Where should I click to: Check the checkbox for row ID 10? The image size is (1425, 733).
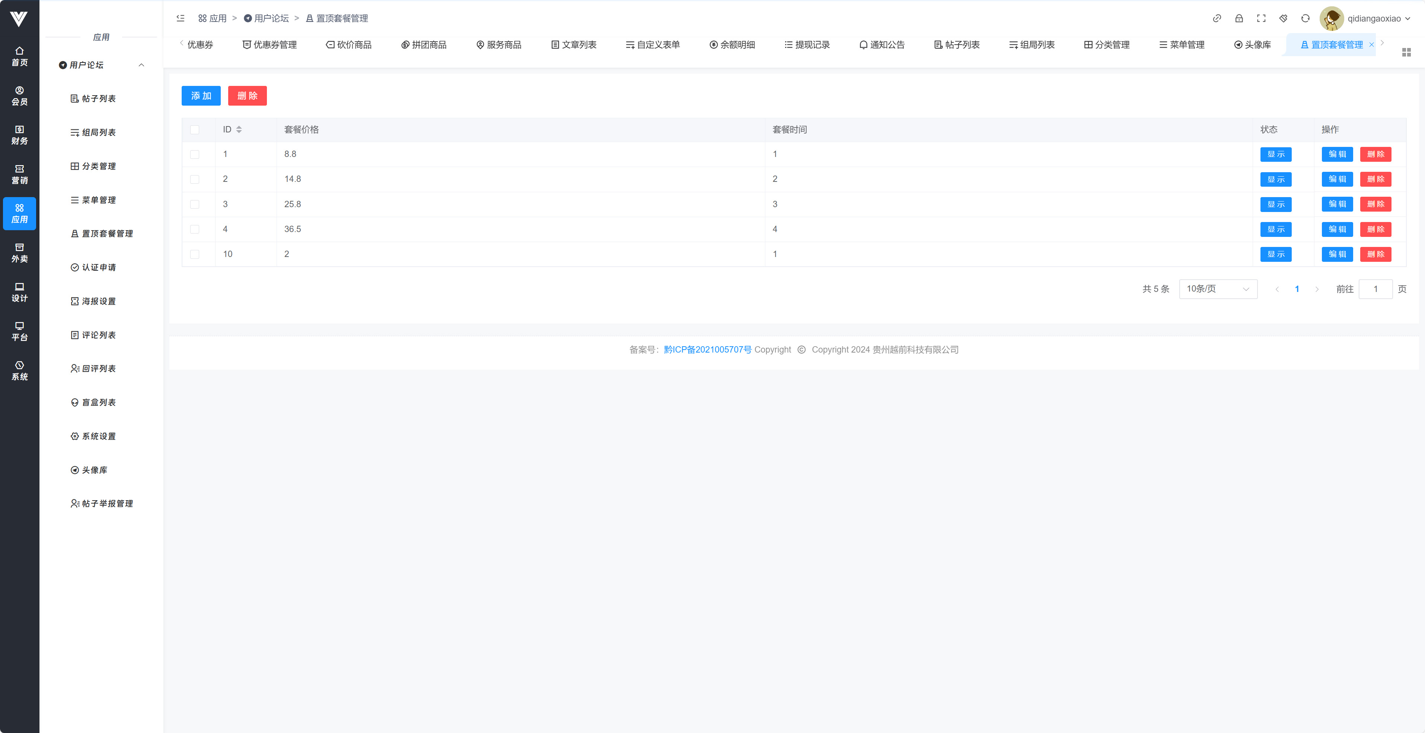pos(195,254)
